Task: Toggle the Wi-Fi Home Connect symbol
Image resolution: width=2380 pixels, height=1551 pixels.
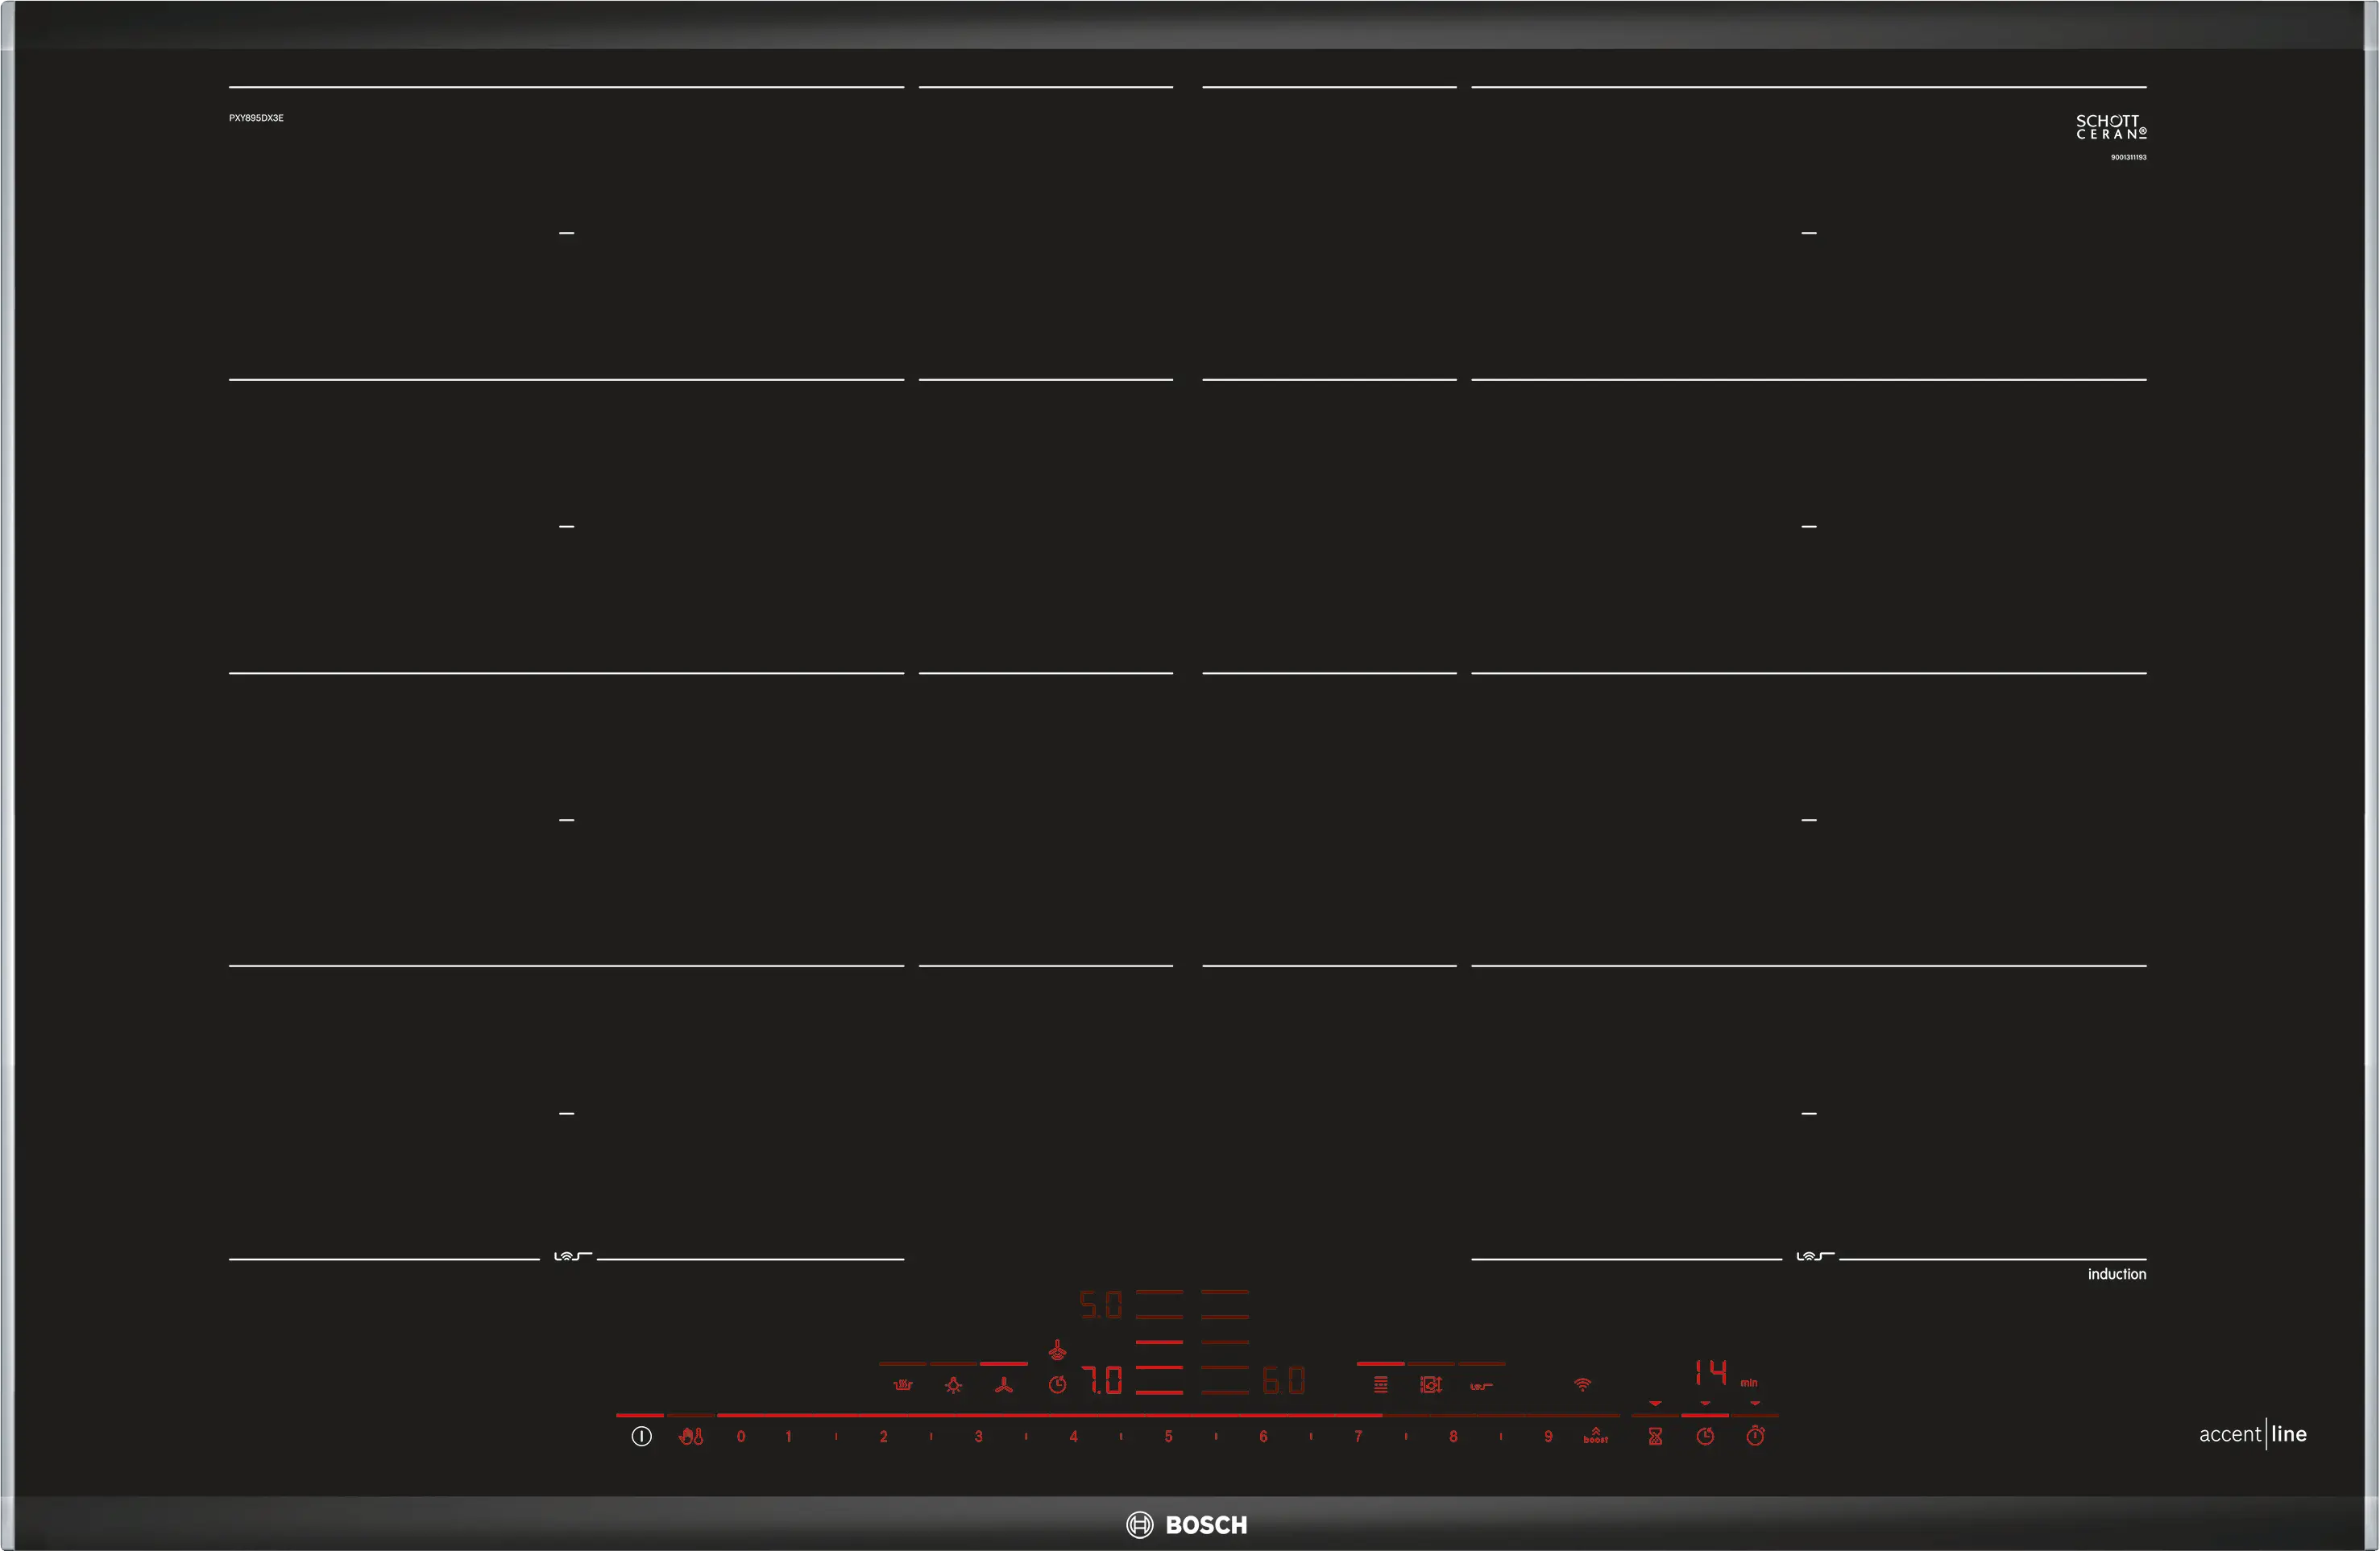Action: (x=1582, y=1384)
